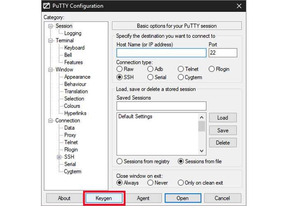This screenshot has height=206, width=288.
Task: Launch the Agent
Action: pos(143,198)
